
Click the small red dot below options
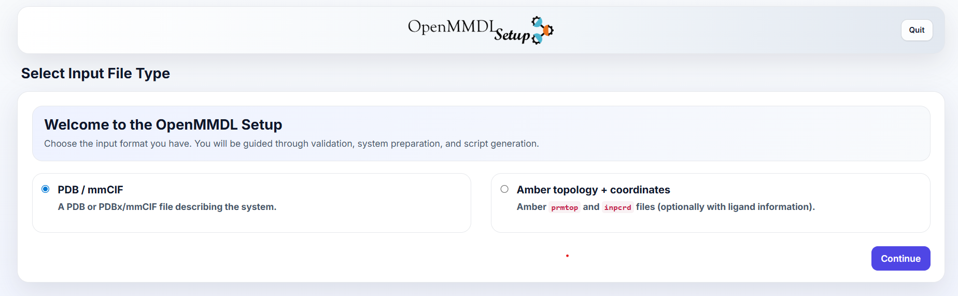pyautogui.click(x=568, y=256)
